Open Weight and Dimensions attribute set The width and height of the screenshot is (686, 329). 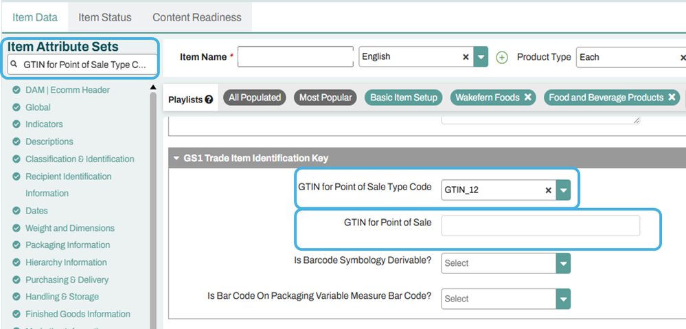[x=70, y=228]
